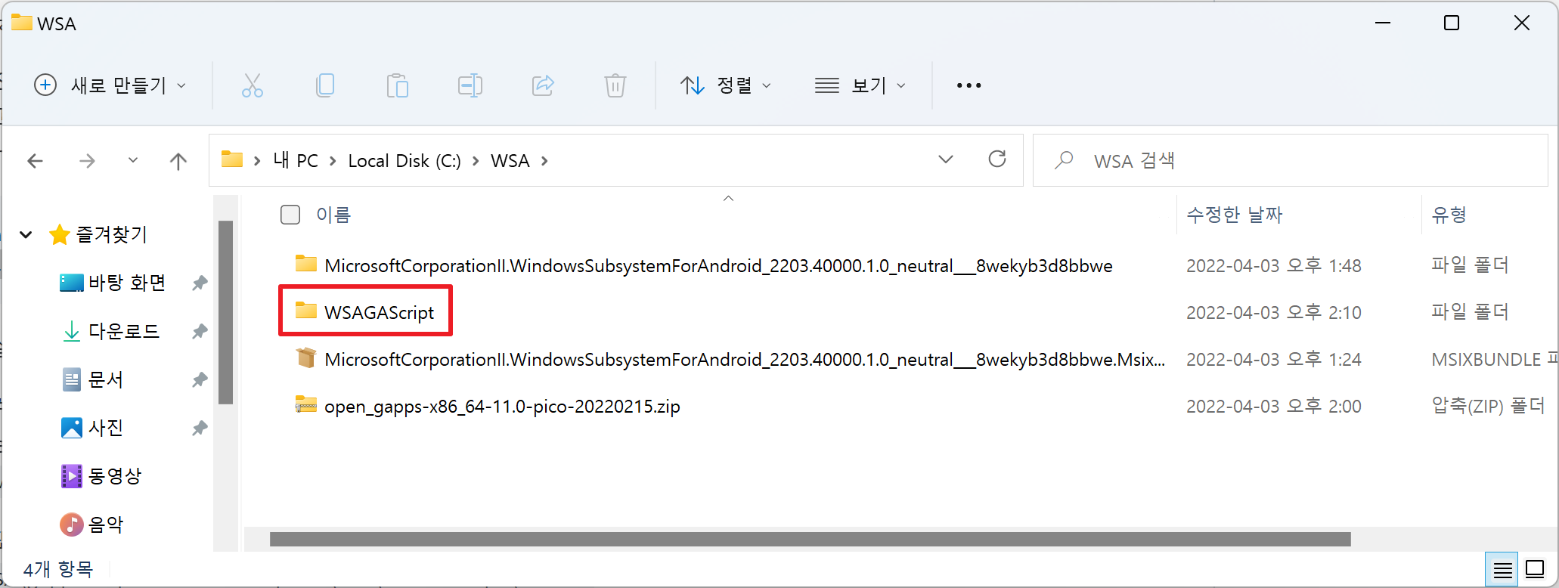Click WSA folder icon in title bar

[22, 23]
